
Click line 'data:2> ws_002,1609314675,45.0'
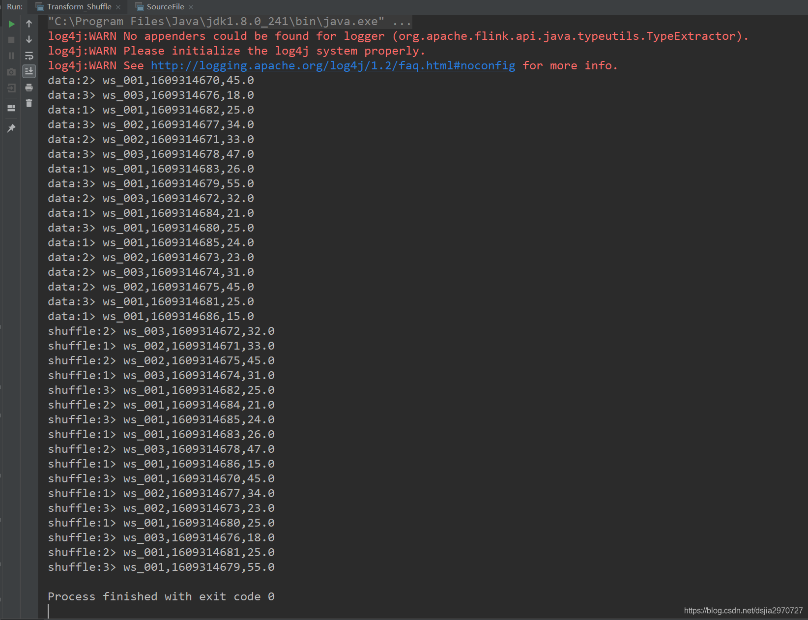tap(151, 287)
